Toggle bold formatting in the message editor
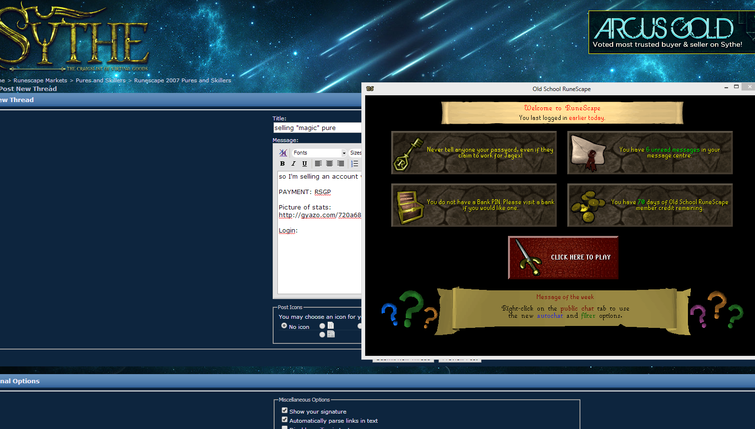 283,164
